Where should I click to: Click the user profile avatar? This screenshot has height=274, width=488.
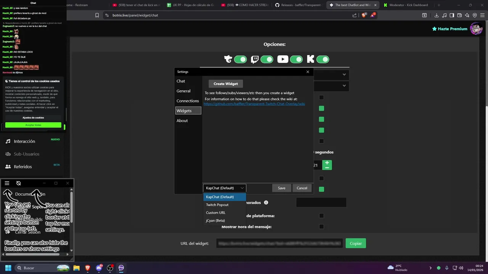[x=476, y=29]
